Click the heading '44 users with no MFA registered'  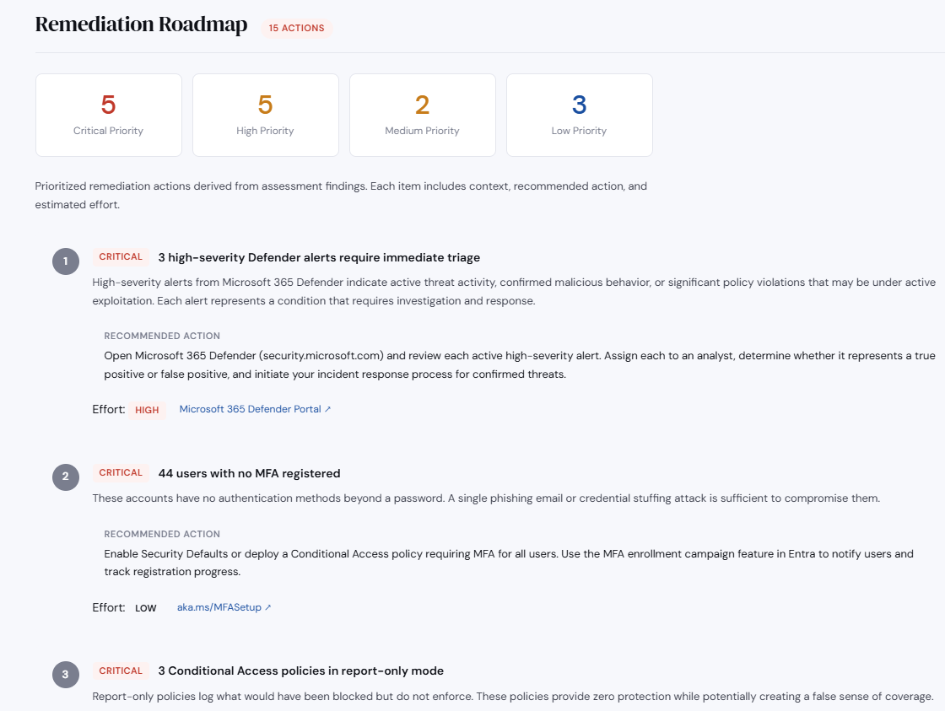(249, 472)
